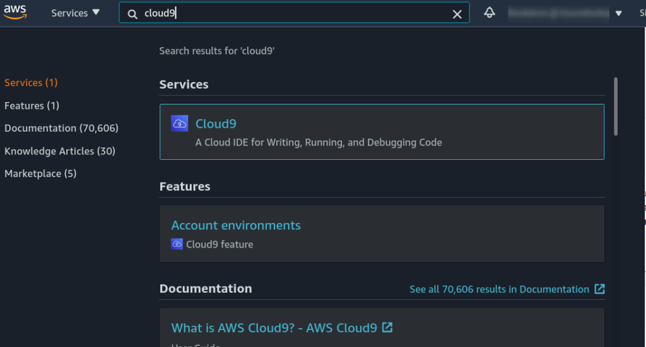Click the results panel scrollbar
646x347 pixels.
tap(616, 106)
